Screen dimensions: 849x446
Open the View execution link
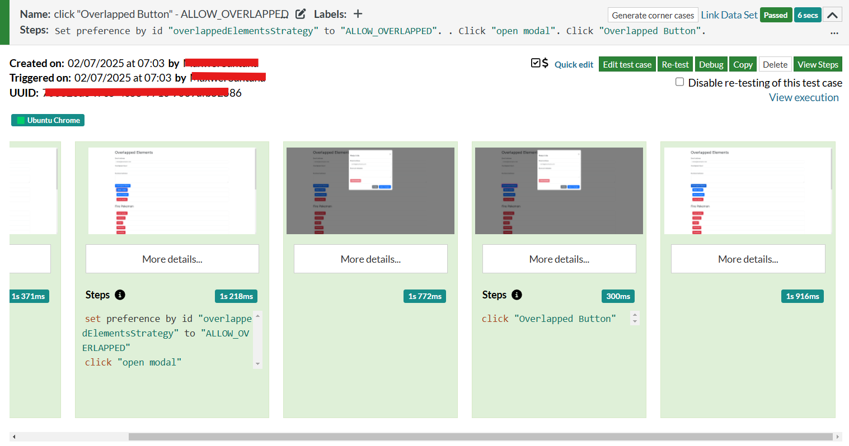click(x=804, y=97)
